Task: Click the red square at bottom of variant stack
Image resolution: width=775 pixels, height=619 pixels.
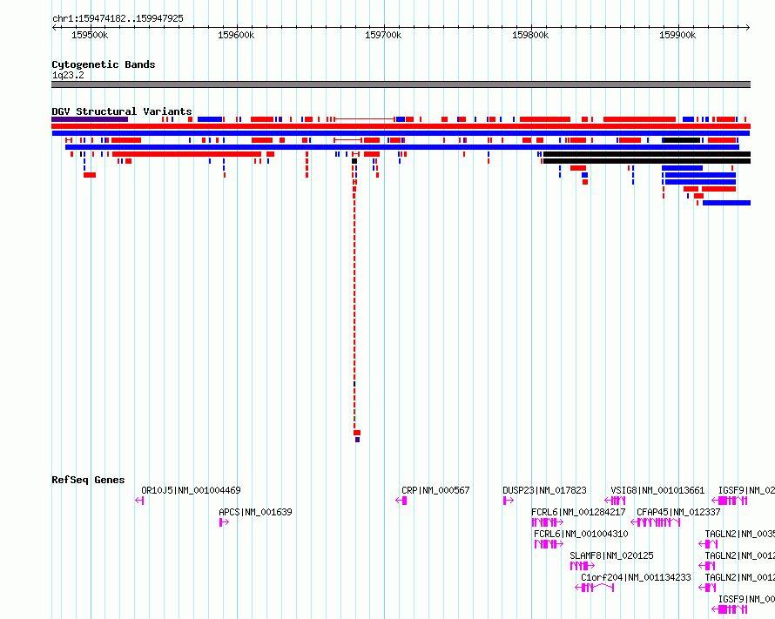Action: click(x=357, y=433)
